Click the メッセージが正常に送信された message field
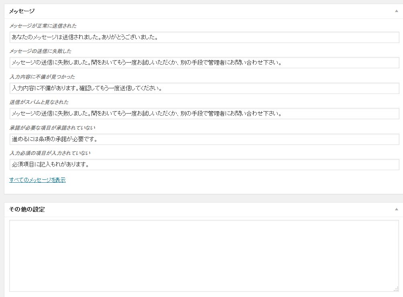Screen dimensions: 403x297 204,37
